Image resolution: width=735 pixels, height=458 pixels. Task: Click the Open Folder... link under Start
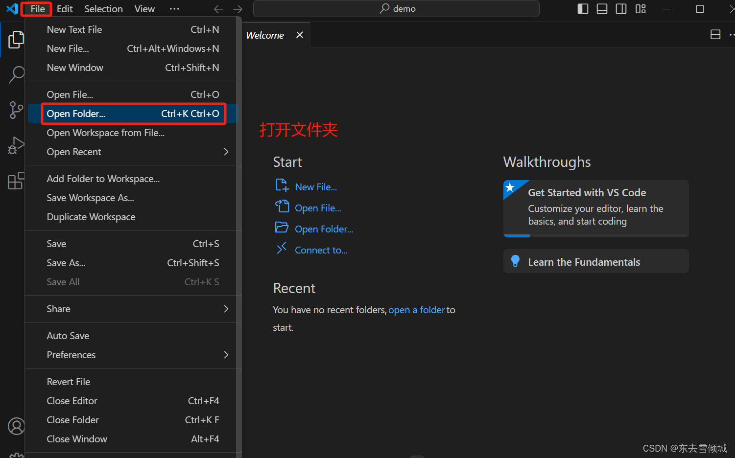(x=324, y=229)
